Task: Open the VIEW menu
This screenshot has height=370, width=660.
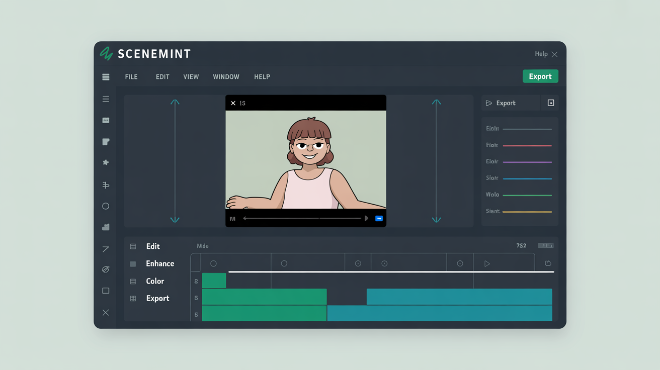Action: click(x=191, y=77)
